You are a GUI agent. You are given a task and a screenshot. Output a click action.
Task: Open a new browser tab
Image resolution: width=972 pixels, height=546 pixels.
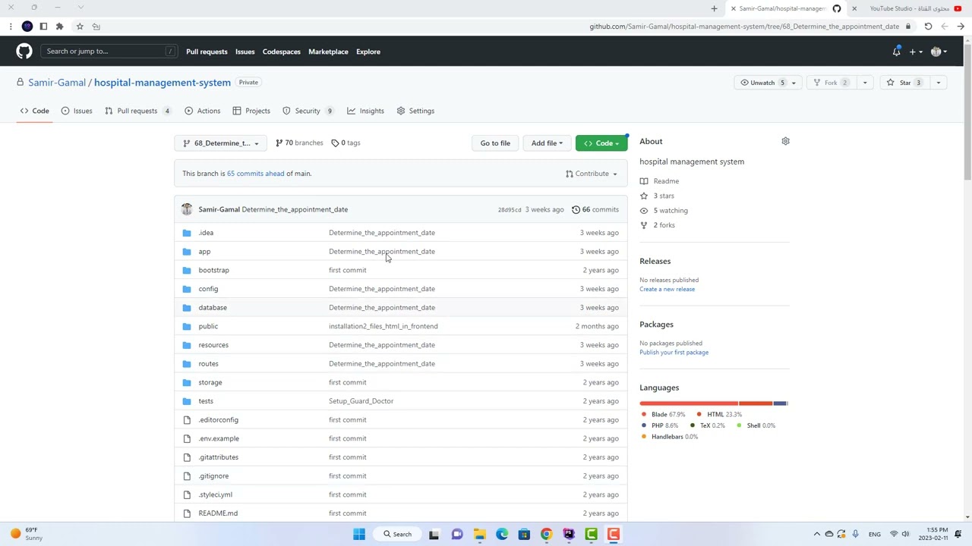714,8
